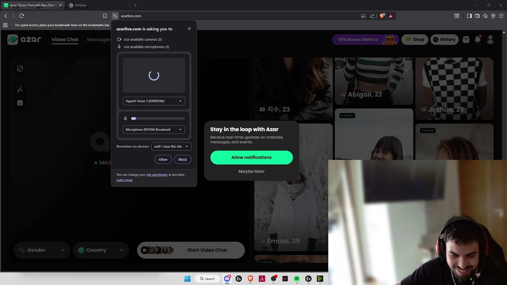This screenshot has width=507, height=285.
Task: Open the Windows Start menu
Action: [187, 279]
